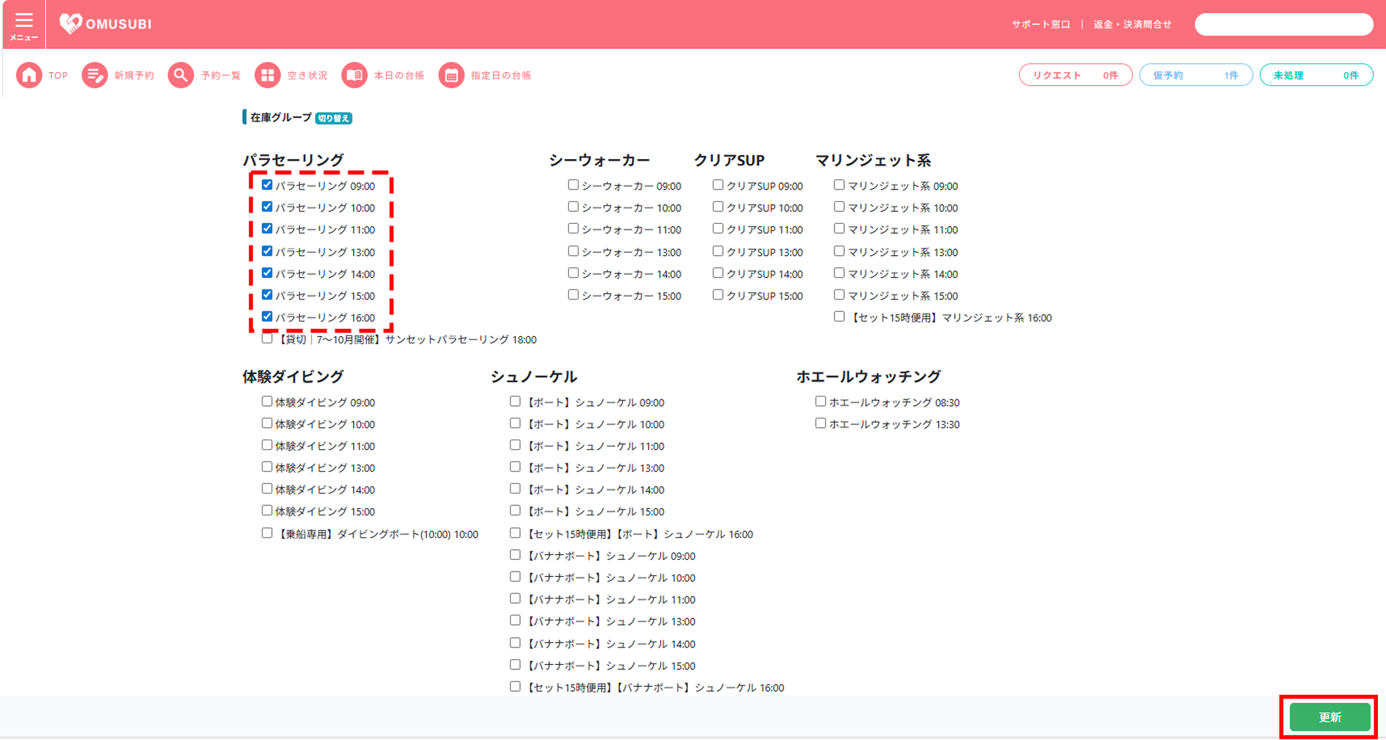Click the クリアSUP group heading
This screenshot has height=740, width=1386.
(x=729, y=160)
